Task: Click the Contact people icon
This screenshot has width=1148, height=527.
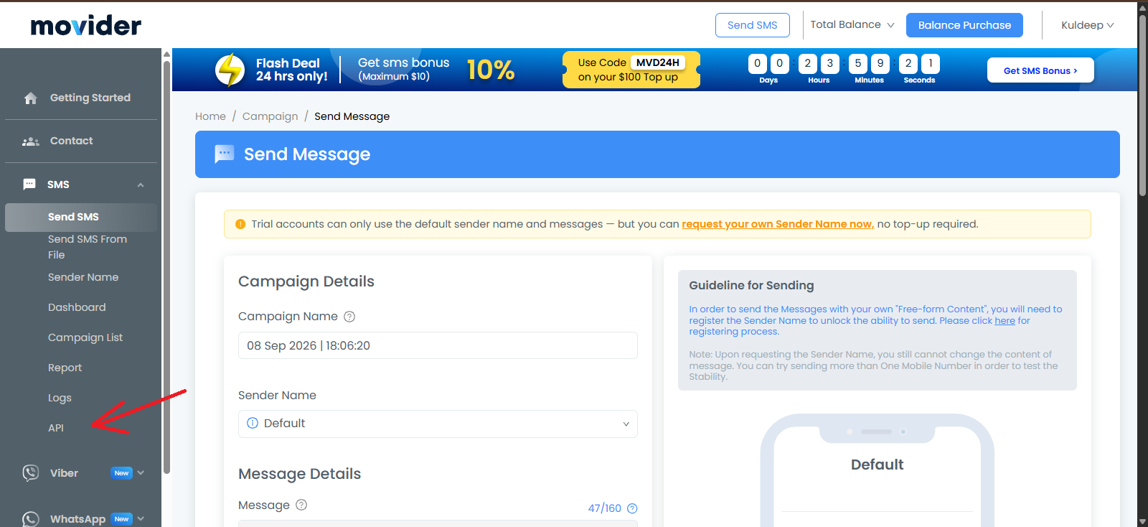Action: [31, 141]
